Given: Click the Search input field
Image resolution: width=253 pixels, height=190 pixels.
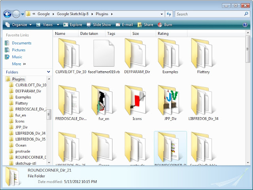Looking at the screenshot, I should 209,14.
